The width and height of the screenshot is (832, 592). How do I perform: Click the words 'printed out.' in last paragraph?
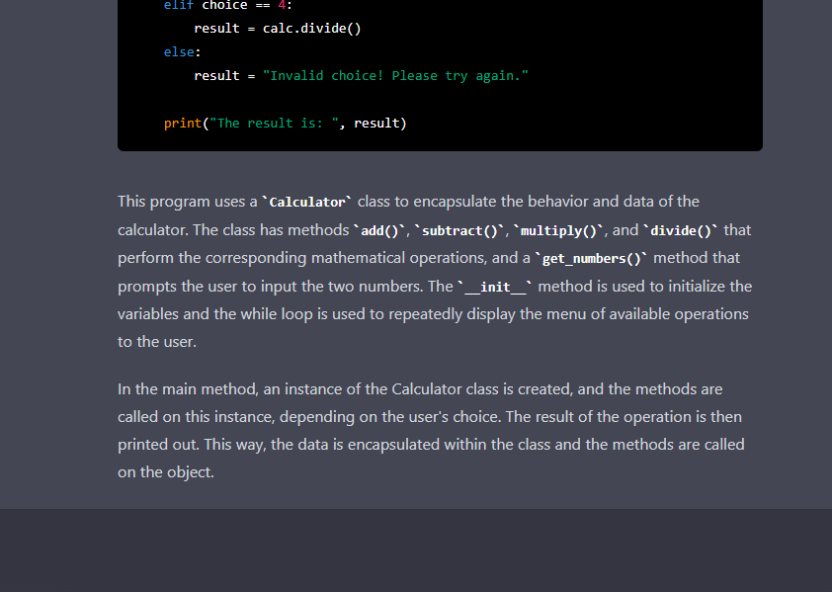click(x=158, y=445)
